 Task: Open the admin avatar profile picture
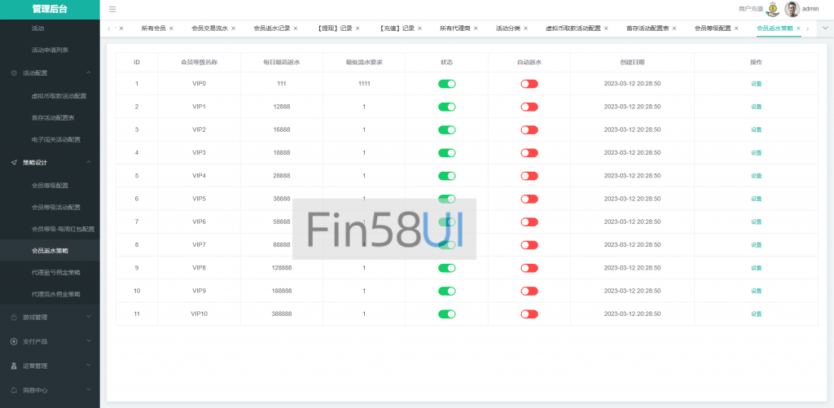pyautogui.click(x=792, y=9)
